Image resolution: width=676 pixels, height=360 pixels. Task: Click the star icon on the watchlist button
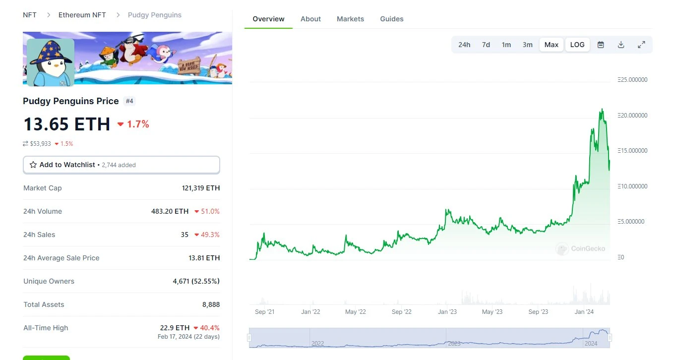tap(33, 165)
